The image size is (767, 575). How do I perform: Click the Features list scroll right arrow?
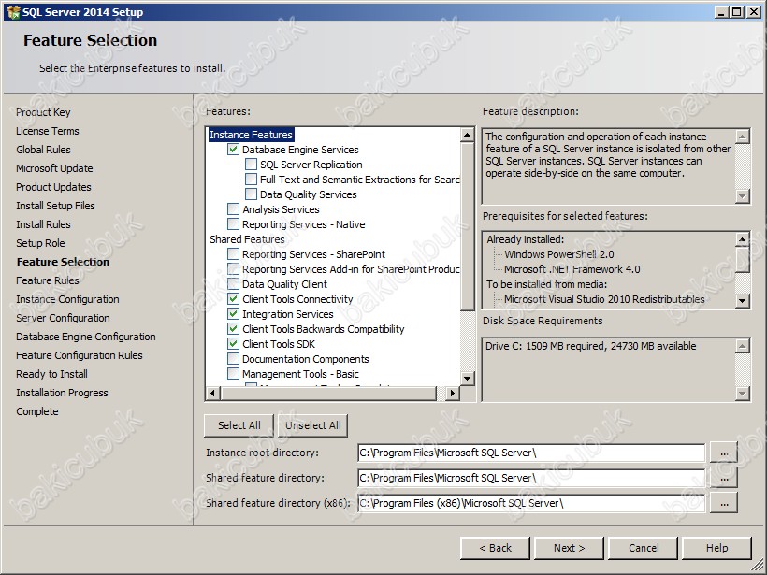[x=453, y=393]
